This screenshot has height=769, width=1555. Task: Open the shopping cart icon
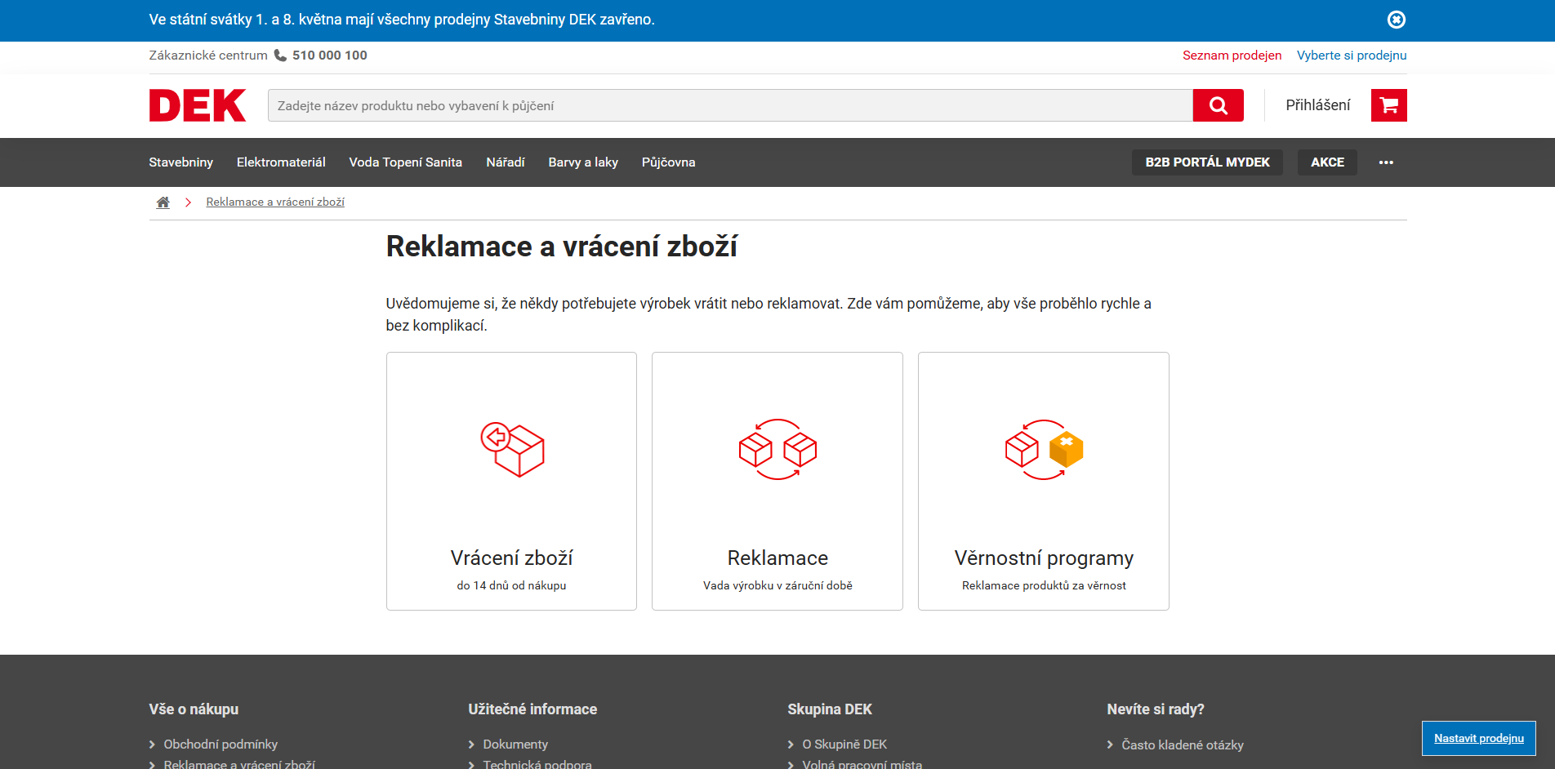[1388, 105]
